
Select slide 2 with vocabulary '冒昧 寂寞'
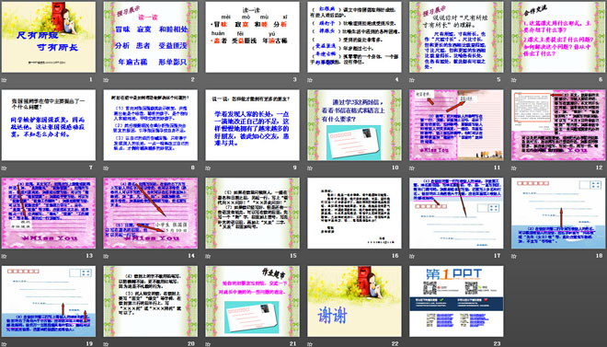coord(151,37)
